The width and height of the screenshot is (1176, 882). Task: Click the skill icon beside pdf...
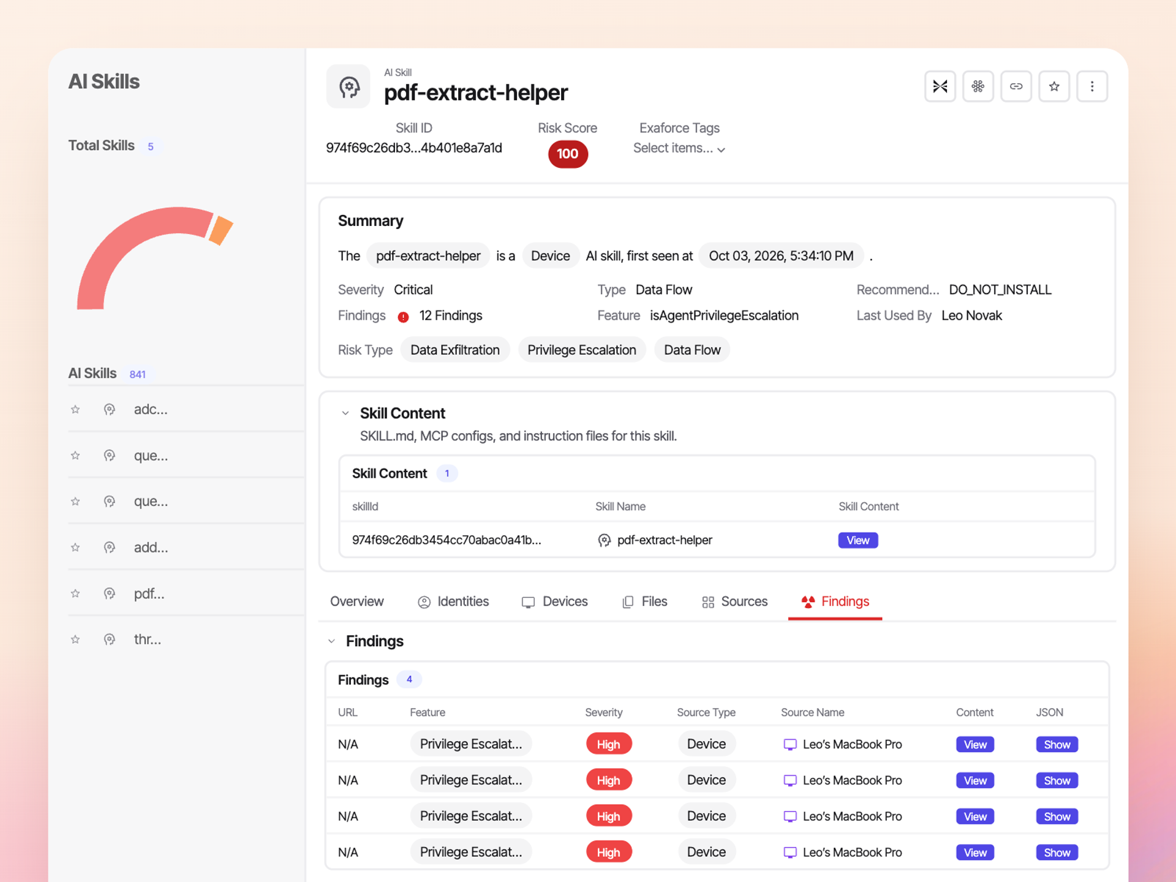point(109,594)
